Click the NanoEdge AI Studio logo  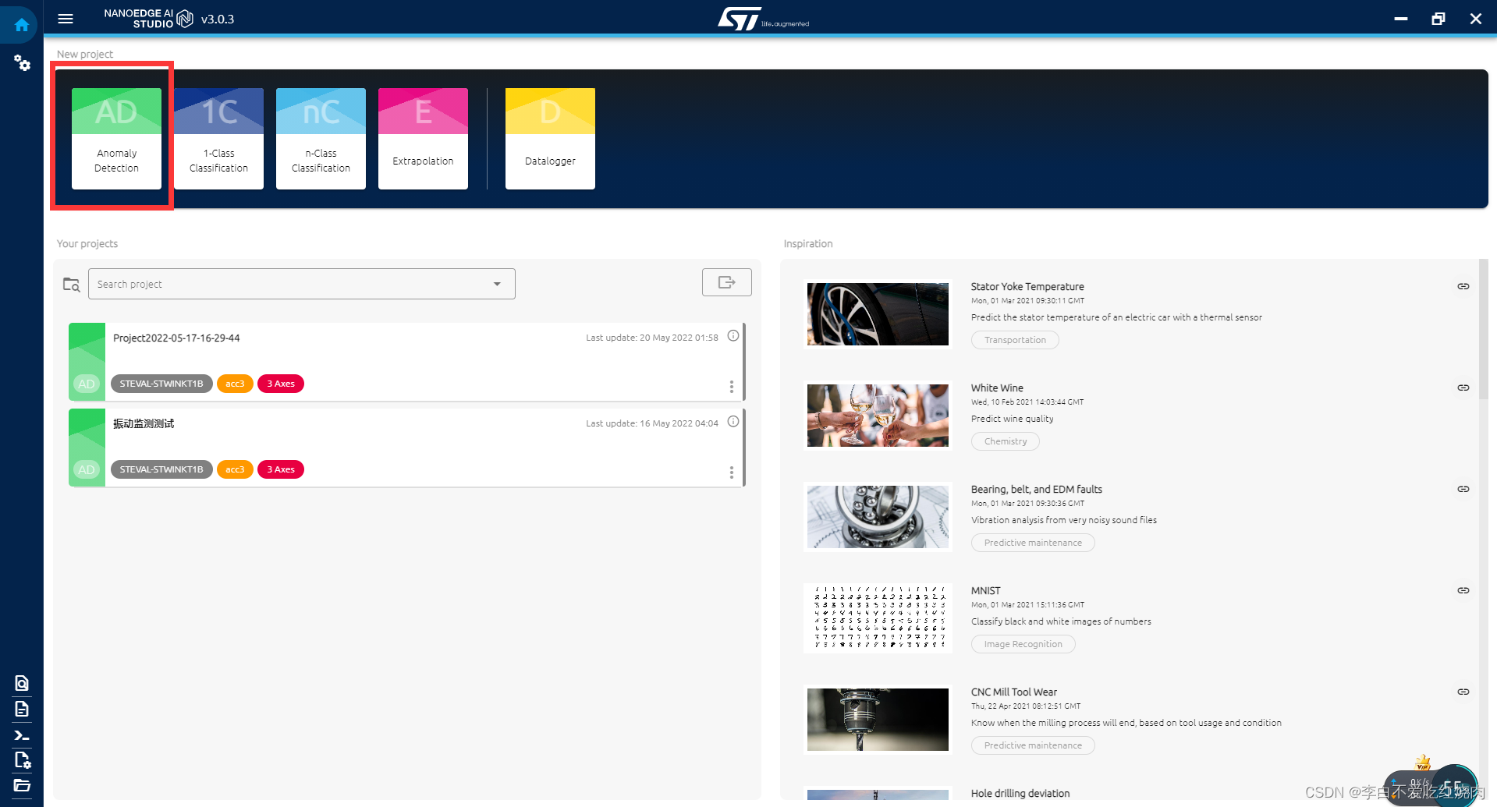[148, 19]
